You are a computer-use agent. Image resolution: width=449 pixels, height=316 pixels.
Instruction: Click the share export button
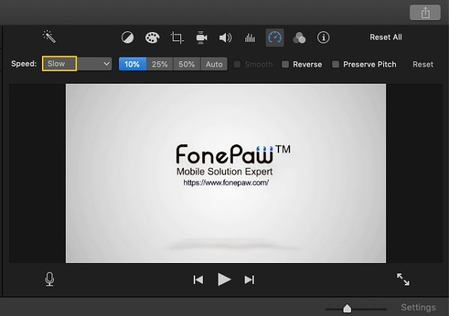425,13
